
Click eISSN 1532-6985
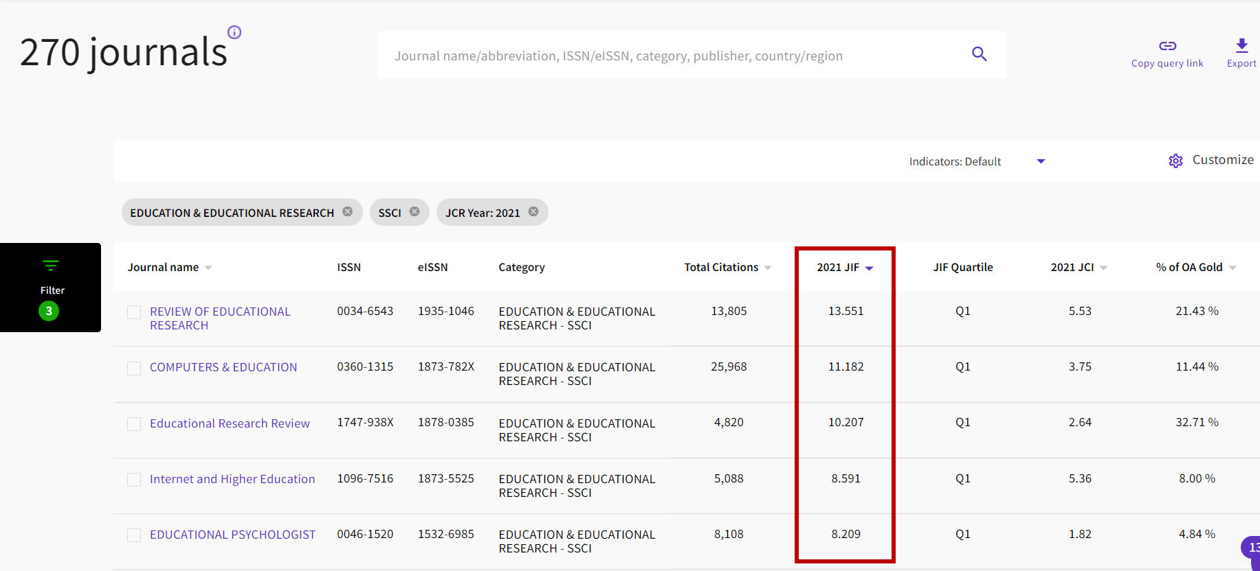point(446,534)
